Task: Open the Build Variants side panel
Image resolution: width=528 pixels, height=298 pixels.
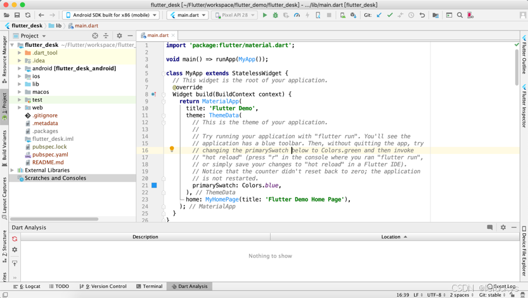Action: click(4, 148)
